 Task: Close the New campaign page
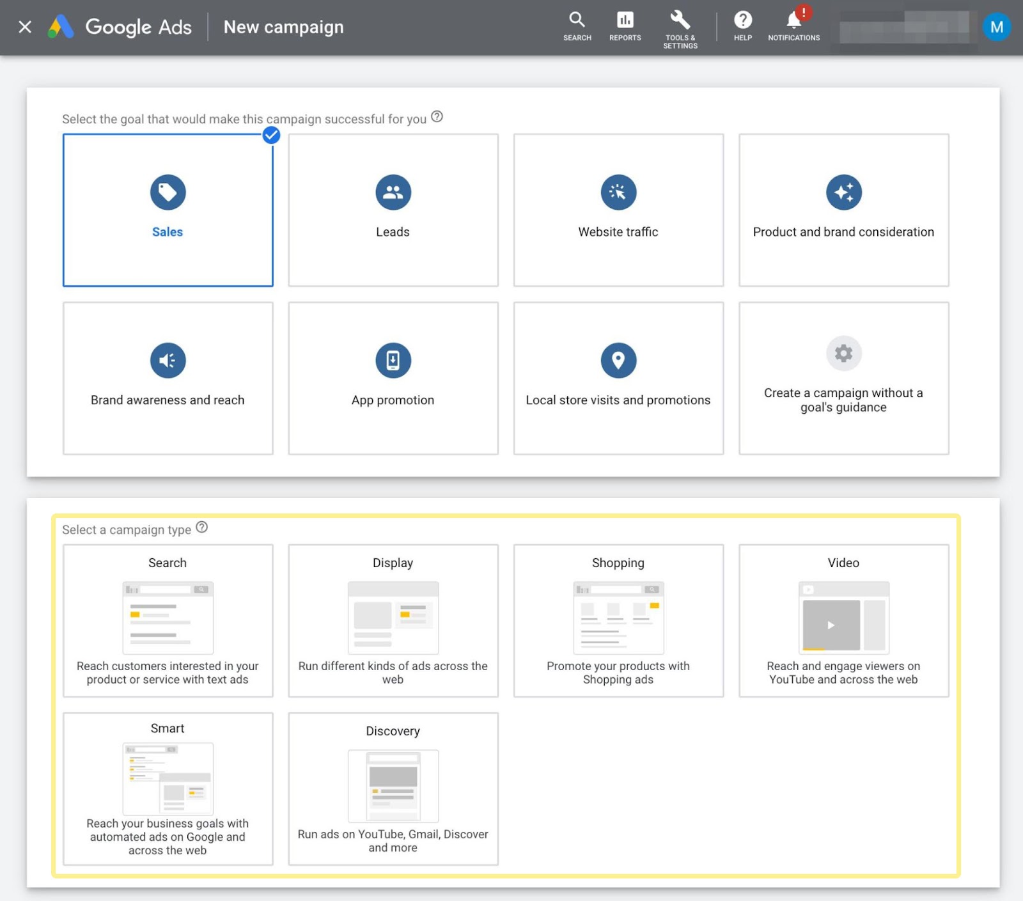coord(25,27)
